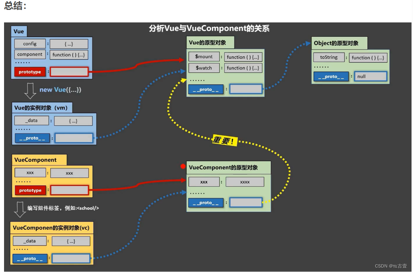Image resolution: width=413 pixels, height=272 pixels.
Task: Click the "__proto__" label in the vm box
Action: pos(32,138)
